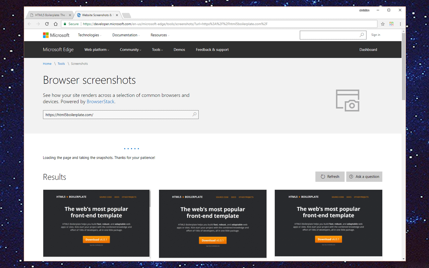This screenshot has height=268, width=429.
Task: Click the colorful extension icon beside the star
Action: (x=391, y=24)
